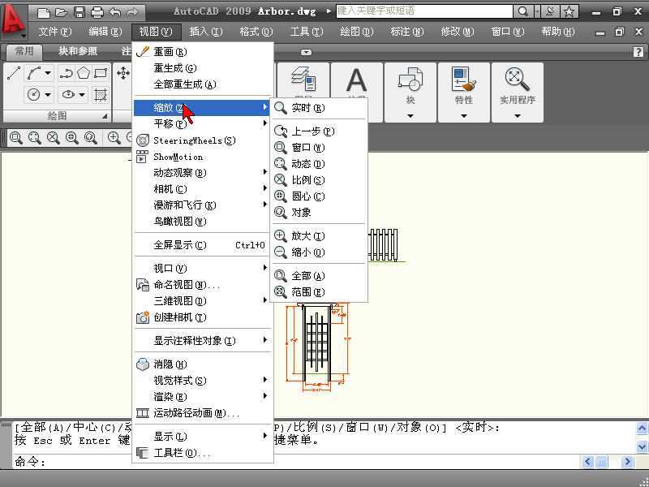Click the New file icon in quick access toolbar

tap(43, 12)
